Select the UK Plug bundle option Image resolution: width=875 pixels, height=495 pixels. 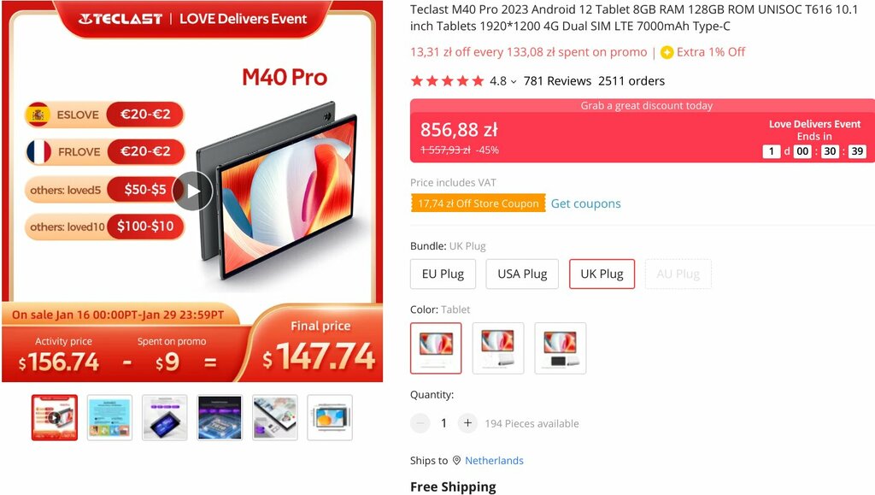point(602,274)
